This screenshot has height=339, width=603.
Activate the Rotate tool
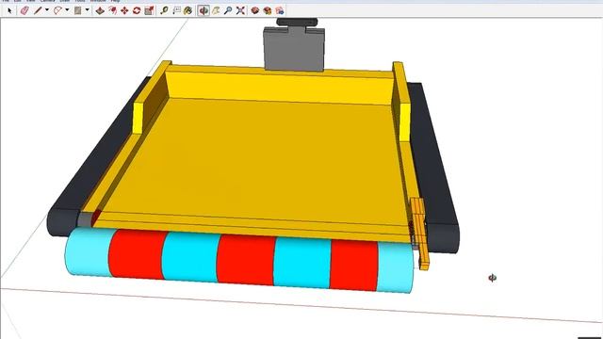coord(137,10)
